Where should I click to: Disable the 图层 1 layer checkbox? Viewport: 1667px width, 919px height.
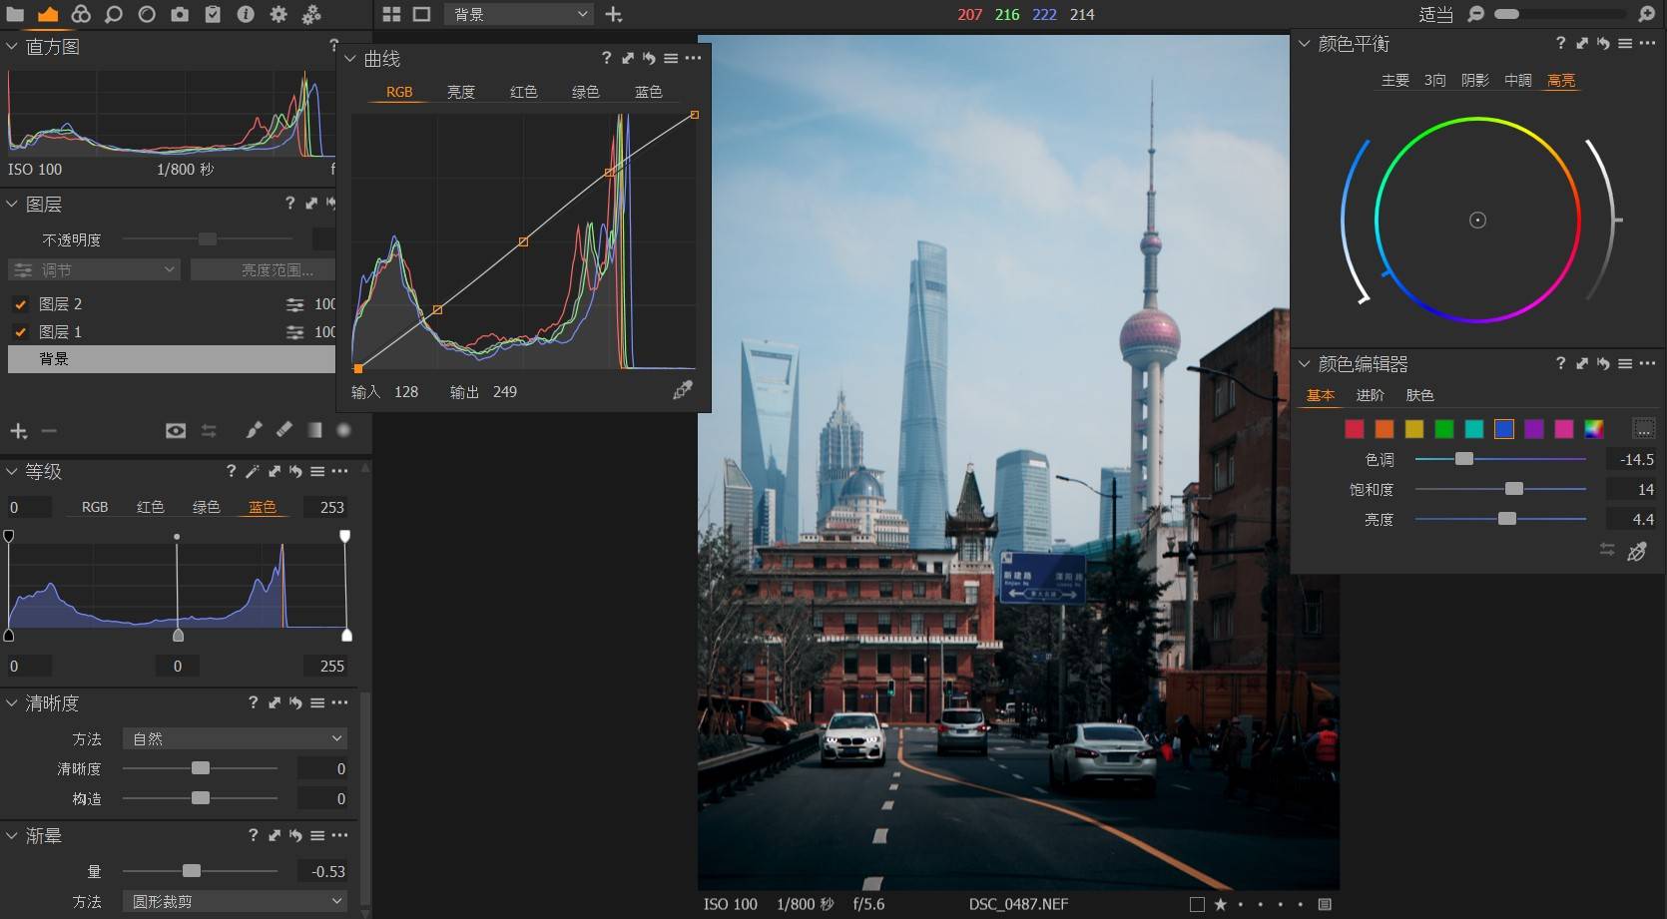[20, 332]
